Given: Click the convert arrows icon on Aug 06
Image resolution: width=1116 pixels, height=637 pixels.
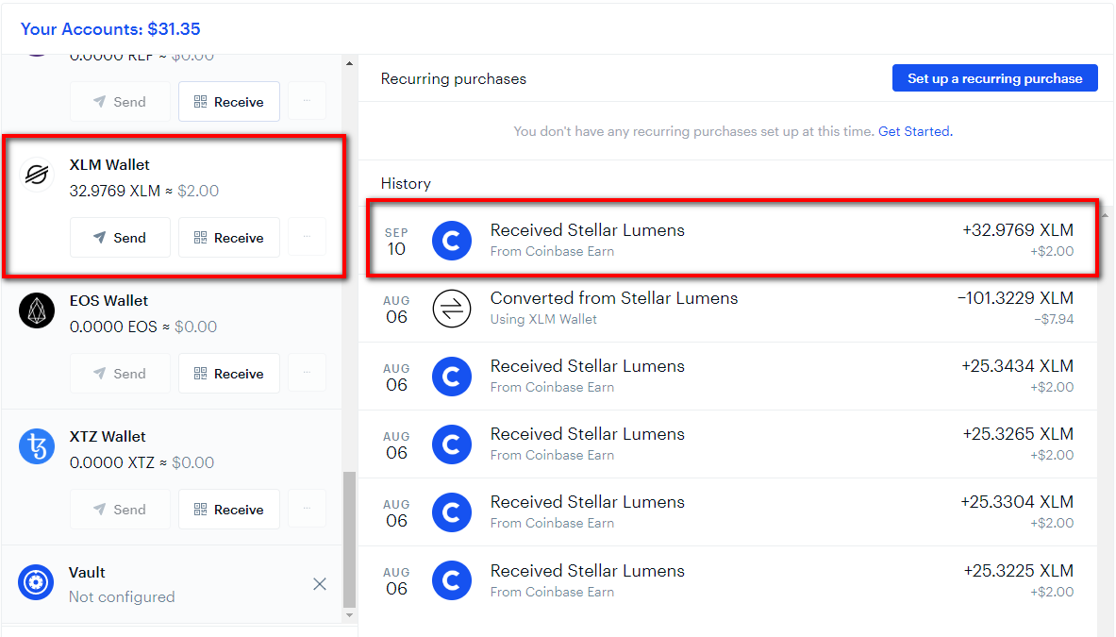Looking at the screenshot, I should click(x=452, y=309).
